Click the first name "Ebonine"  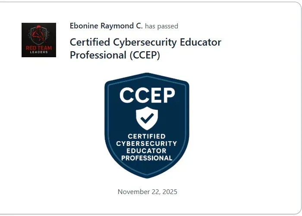(84, 26)
